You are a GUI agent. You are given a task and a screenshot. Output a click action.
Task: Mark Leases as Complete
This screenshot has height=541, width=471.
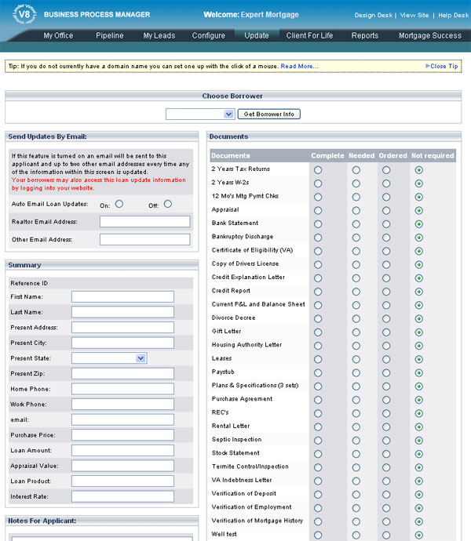tap(318, 359)
